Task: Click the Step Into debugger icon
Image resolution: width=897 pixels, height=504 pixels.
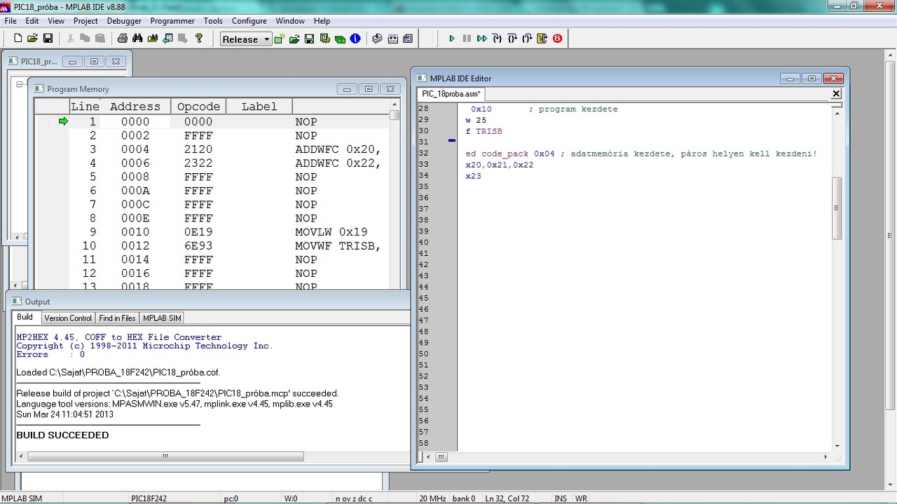Action: 497,39
